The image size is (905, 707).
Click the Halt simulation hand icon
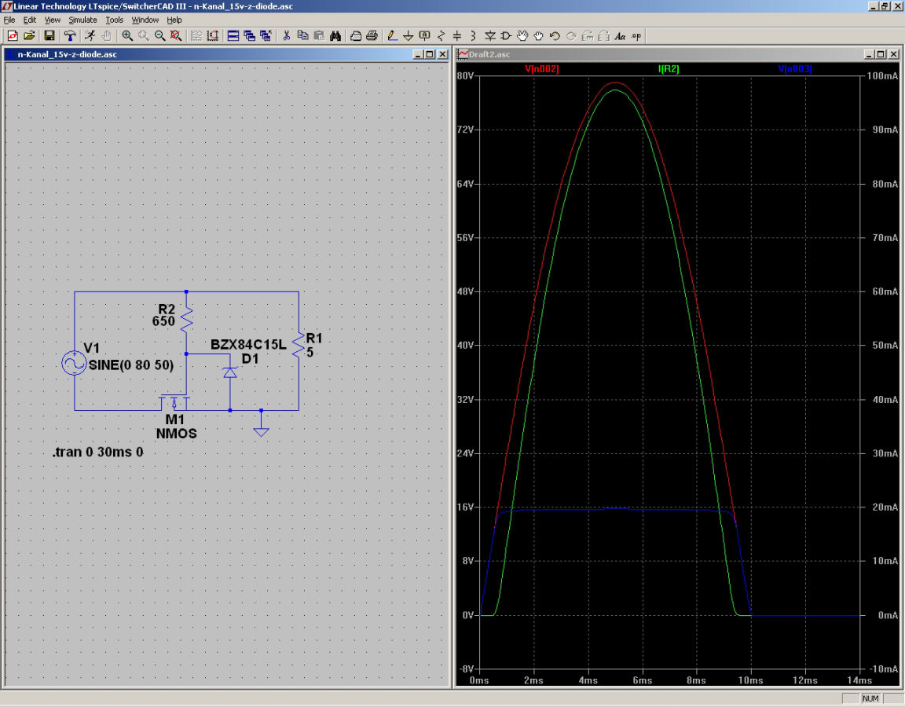tap(107, 36)
